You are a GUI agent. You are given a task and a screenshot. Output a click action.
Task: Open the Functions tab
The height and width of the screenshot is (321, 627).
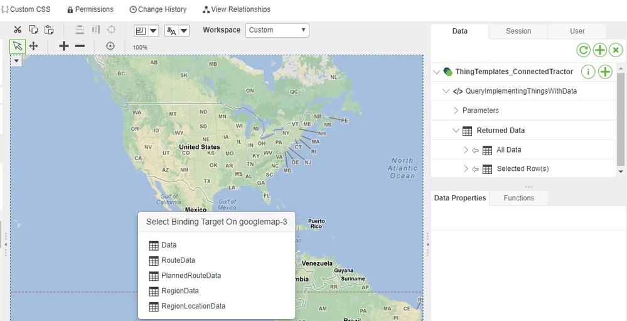coord(518,198)
